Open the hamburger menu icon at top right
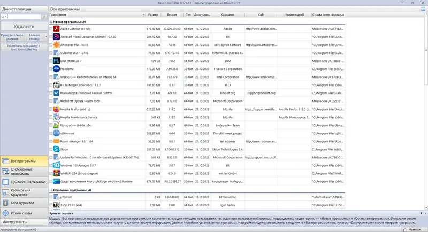Viewport: 428px width, 232px height. coord(423,9)
